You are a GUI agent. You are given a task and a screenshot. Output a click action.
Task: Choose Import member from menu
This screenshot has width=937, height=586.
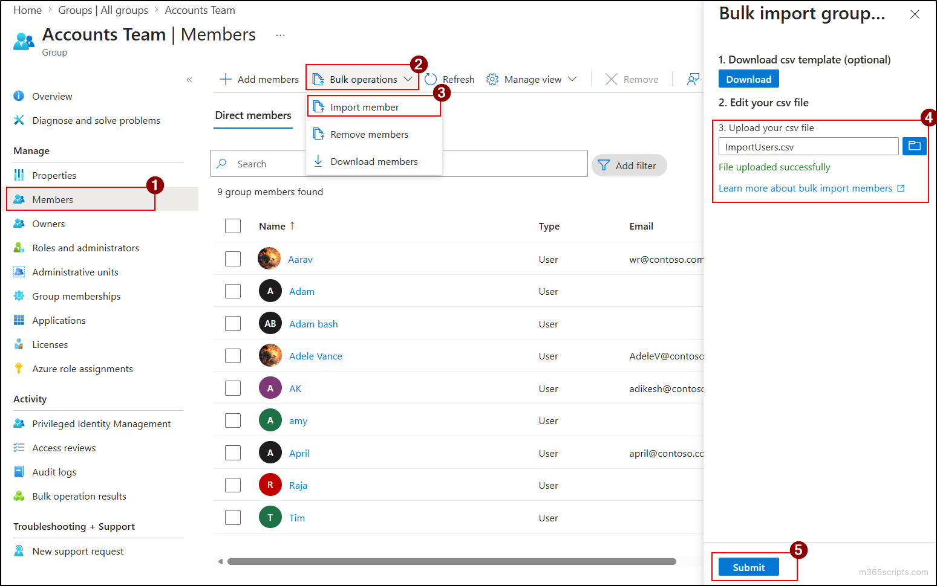point(374,107)
